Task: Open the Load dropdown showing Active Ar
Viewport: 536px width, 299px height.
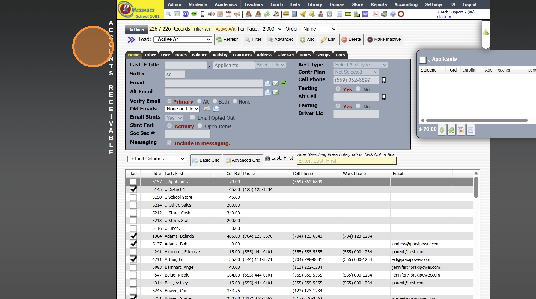Action: 183,40
